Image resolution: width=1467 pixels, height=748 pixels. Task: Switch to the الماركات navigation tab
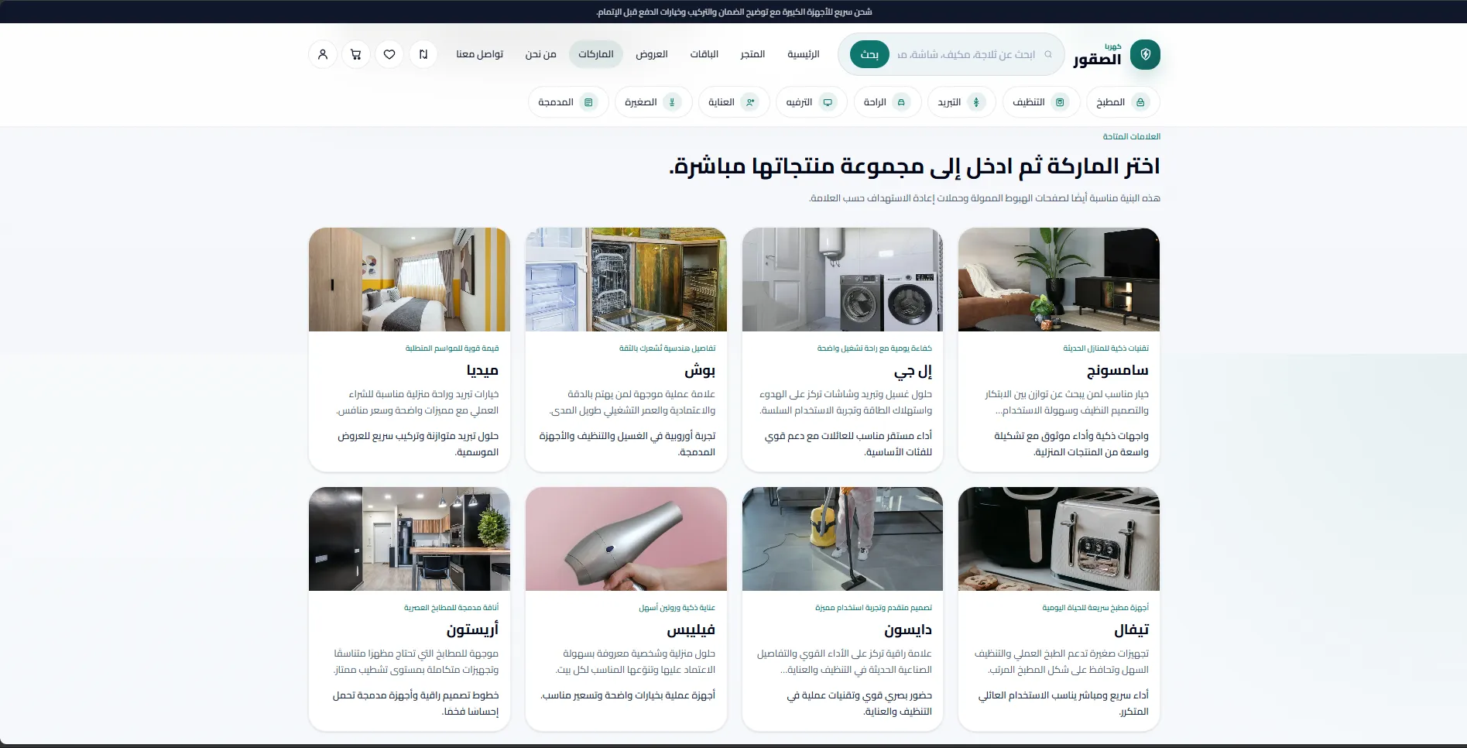(x=595, y=54)
